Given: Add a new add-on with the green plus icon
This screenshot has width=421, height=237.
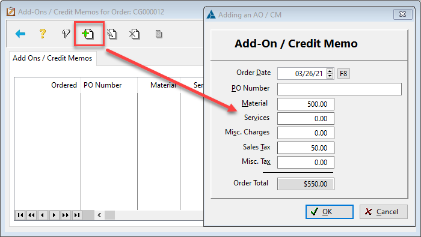Looking at the screenshot, I should click(88, 34).
